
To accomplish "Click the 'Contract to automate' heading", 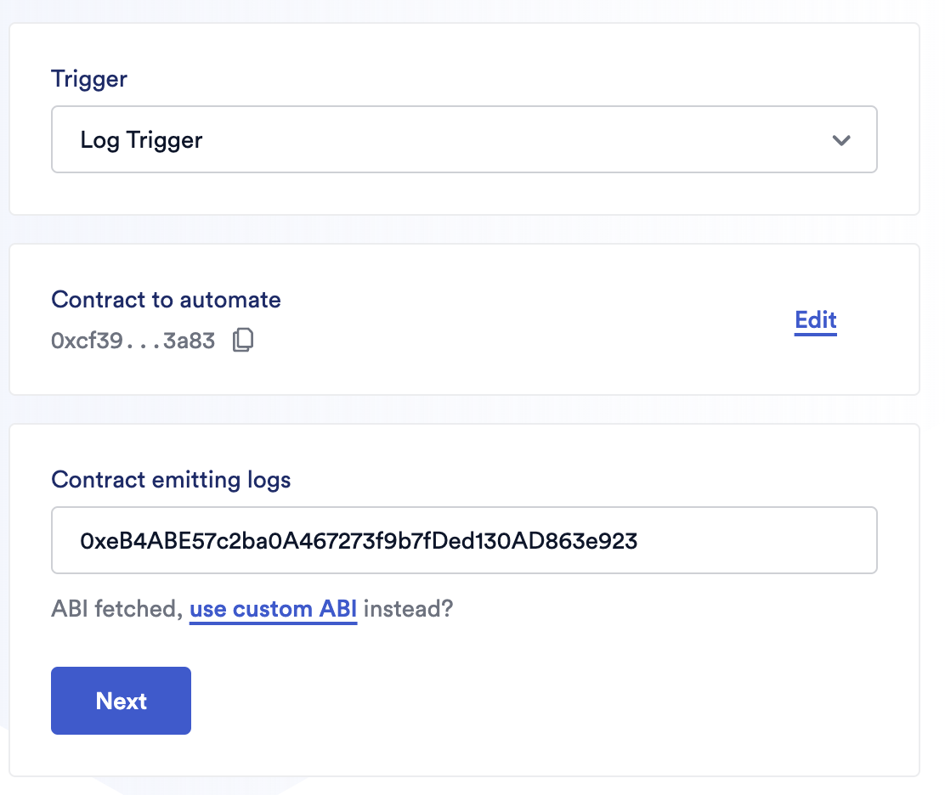I will coord(166,299).
